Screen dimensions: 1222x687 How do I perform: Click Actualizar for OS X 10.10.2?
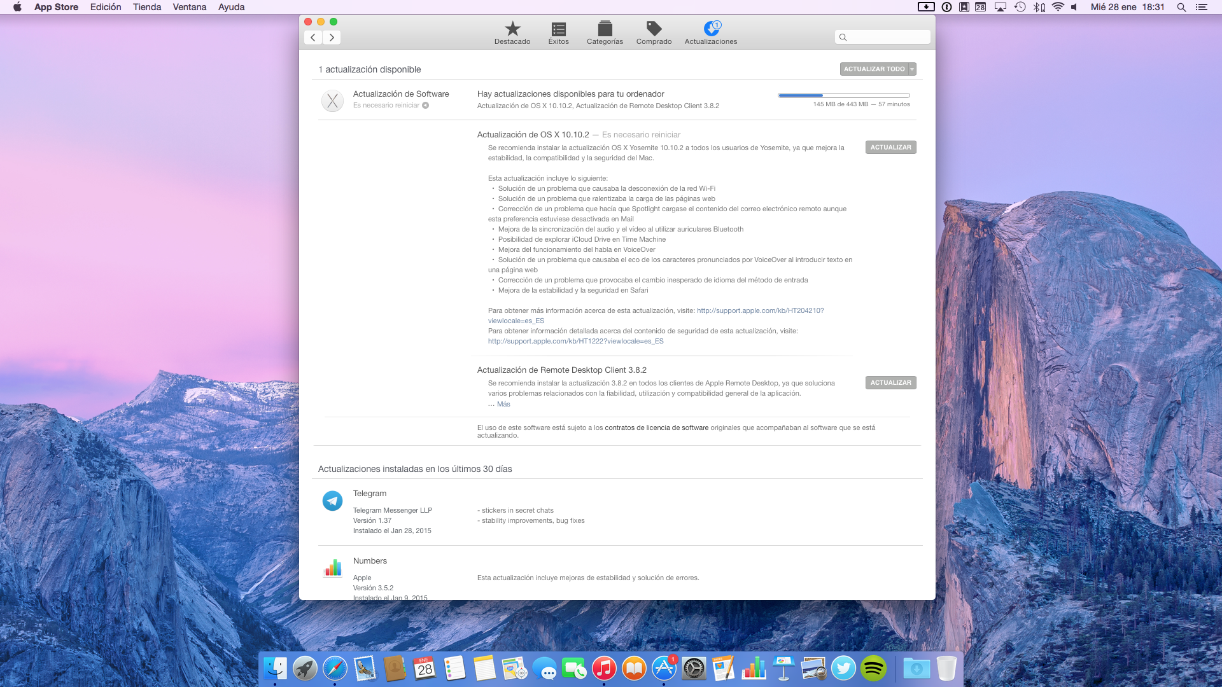click(x=890, y=148)
